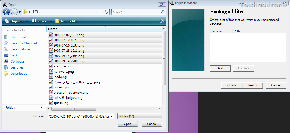Sort files by the Name column header

click(104, 29)
